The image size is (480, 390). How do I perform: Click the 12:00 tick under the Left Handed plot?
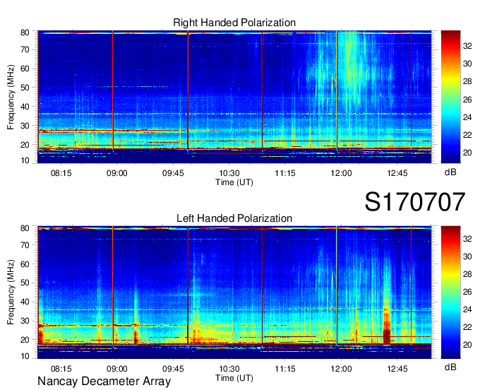click(341, 369)
